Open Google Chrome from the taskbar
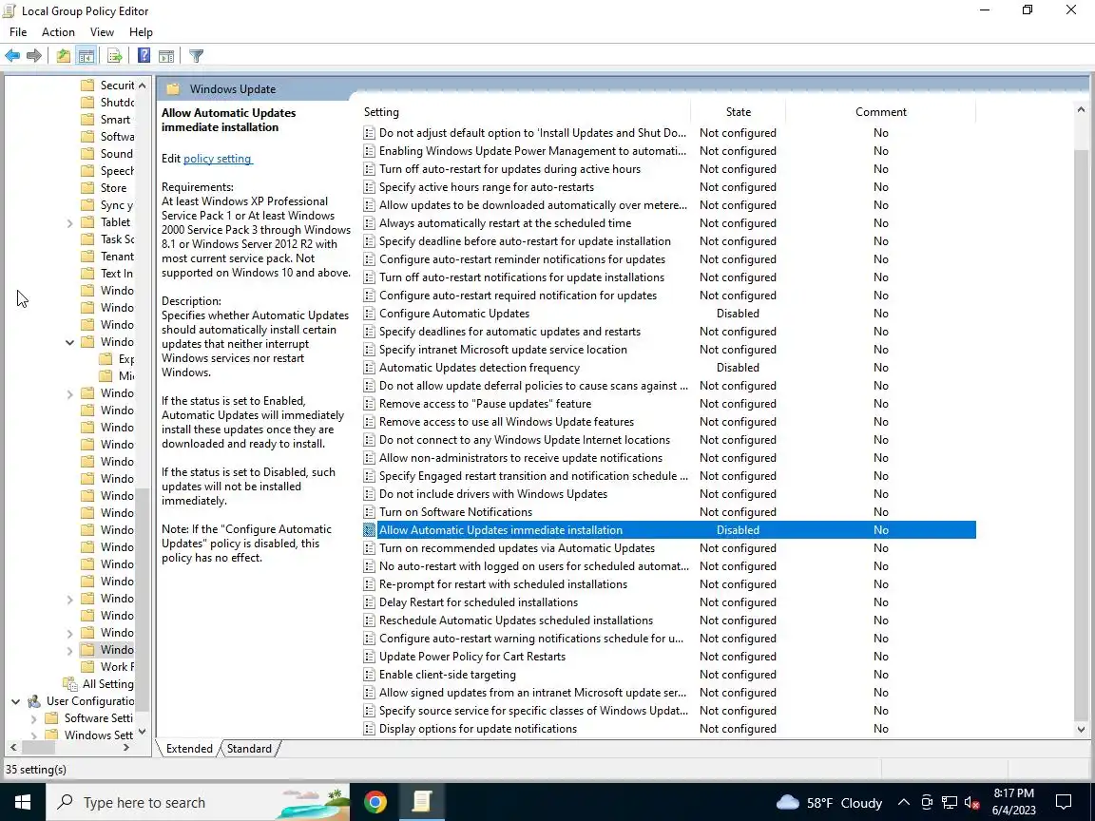Image resolution: width=1095 pixels, height=821 pixels. (x=375, y=802)
